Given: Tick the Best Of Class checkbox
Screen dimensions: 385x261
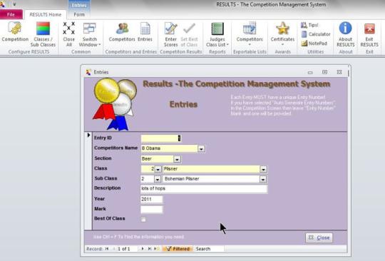Looking at the screenshot, I should (143, 219).
